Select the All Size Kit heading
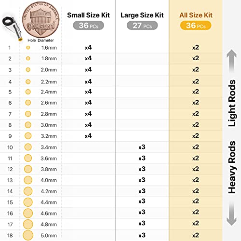The image size is (241, 241). (x=196, y=15)
